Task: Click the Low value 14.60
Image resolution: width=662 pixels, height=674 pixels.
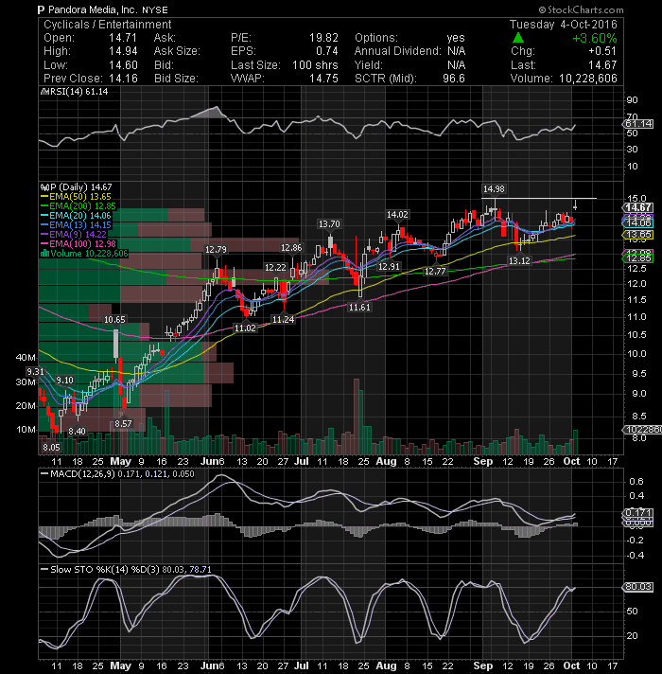Action: [x=123, y=65]
